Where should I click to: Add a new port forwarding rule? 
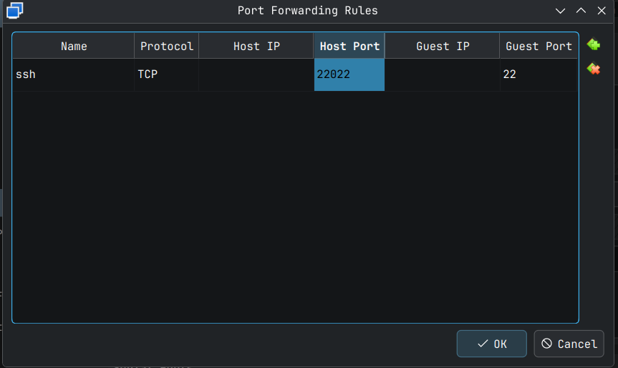[x=593, y=45]
